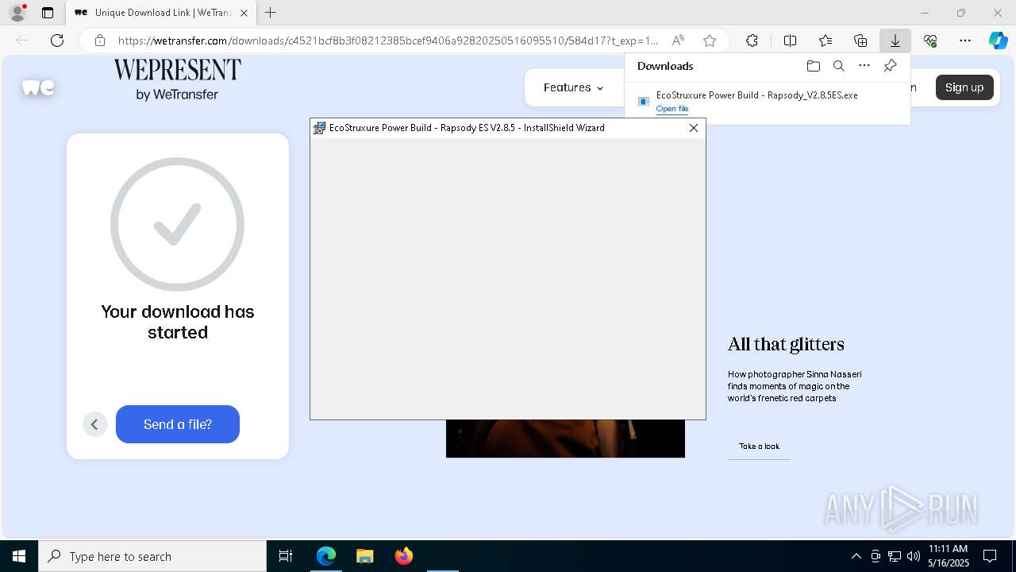The height and width of the screenshot is (572, 1016).
Task: Select downloaded EcoStruxure Rapsody exe entry
Action: tap(767, 102)
